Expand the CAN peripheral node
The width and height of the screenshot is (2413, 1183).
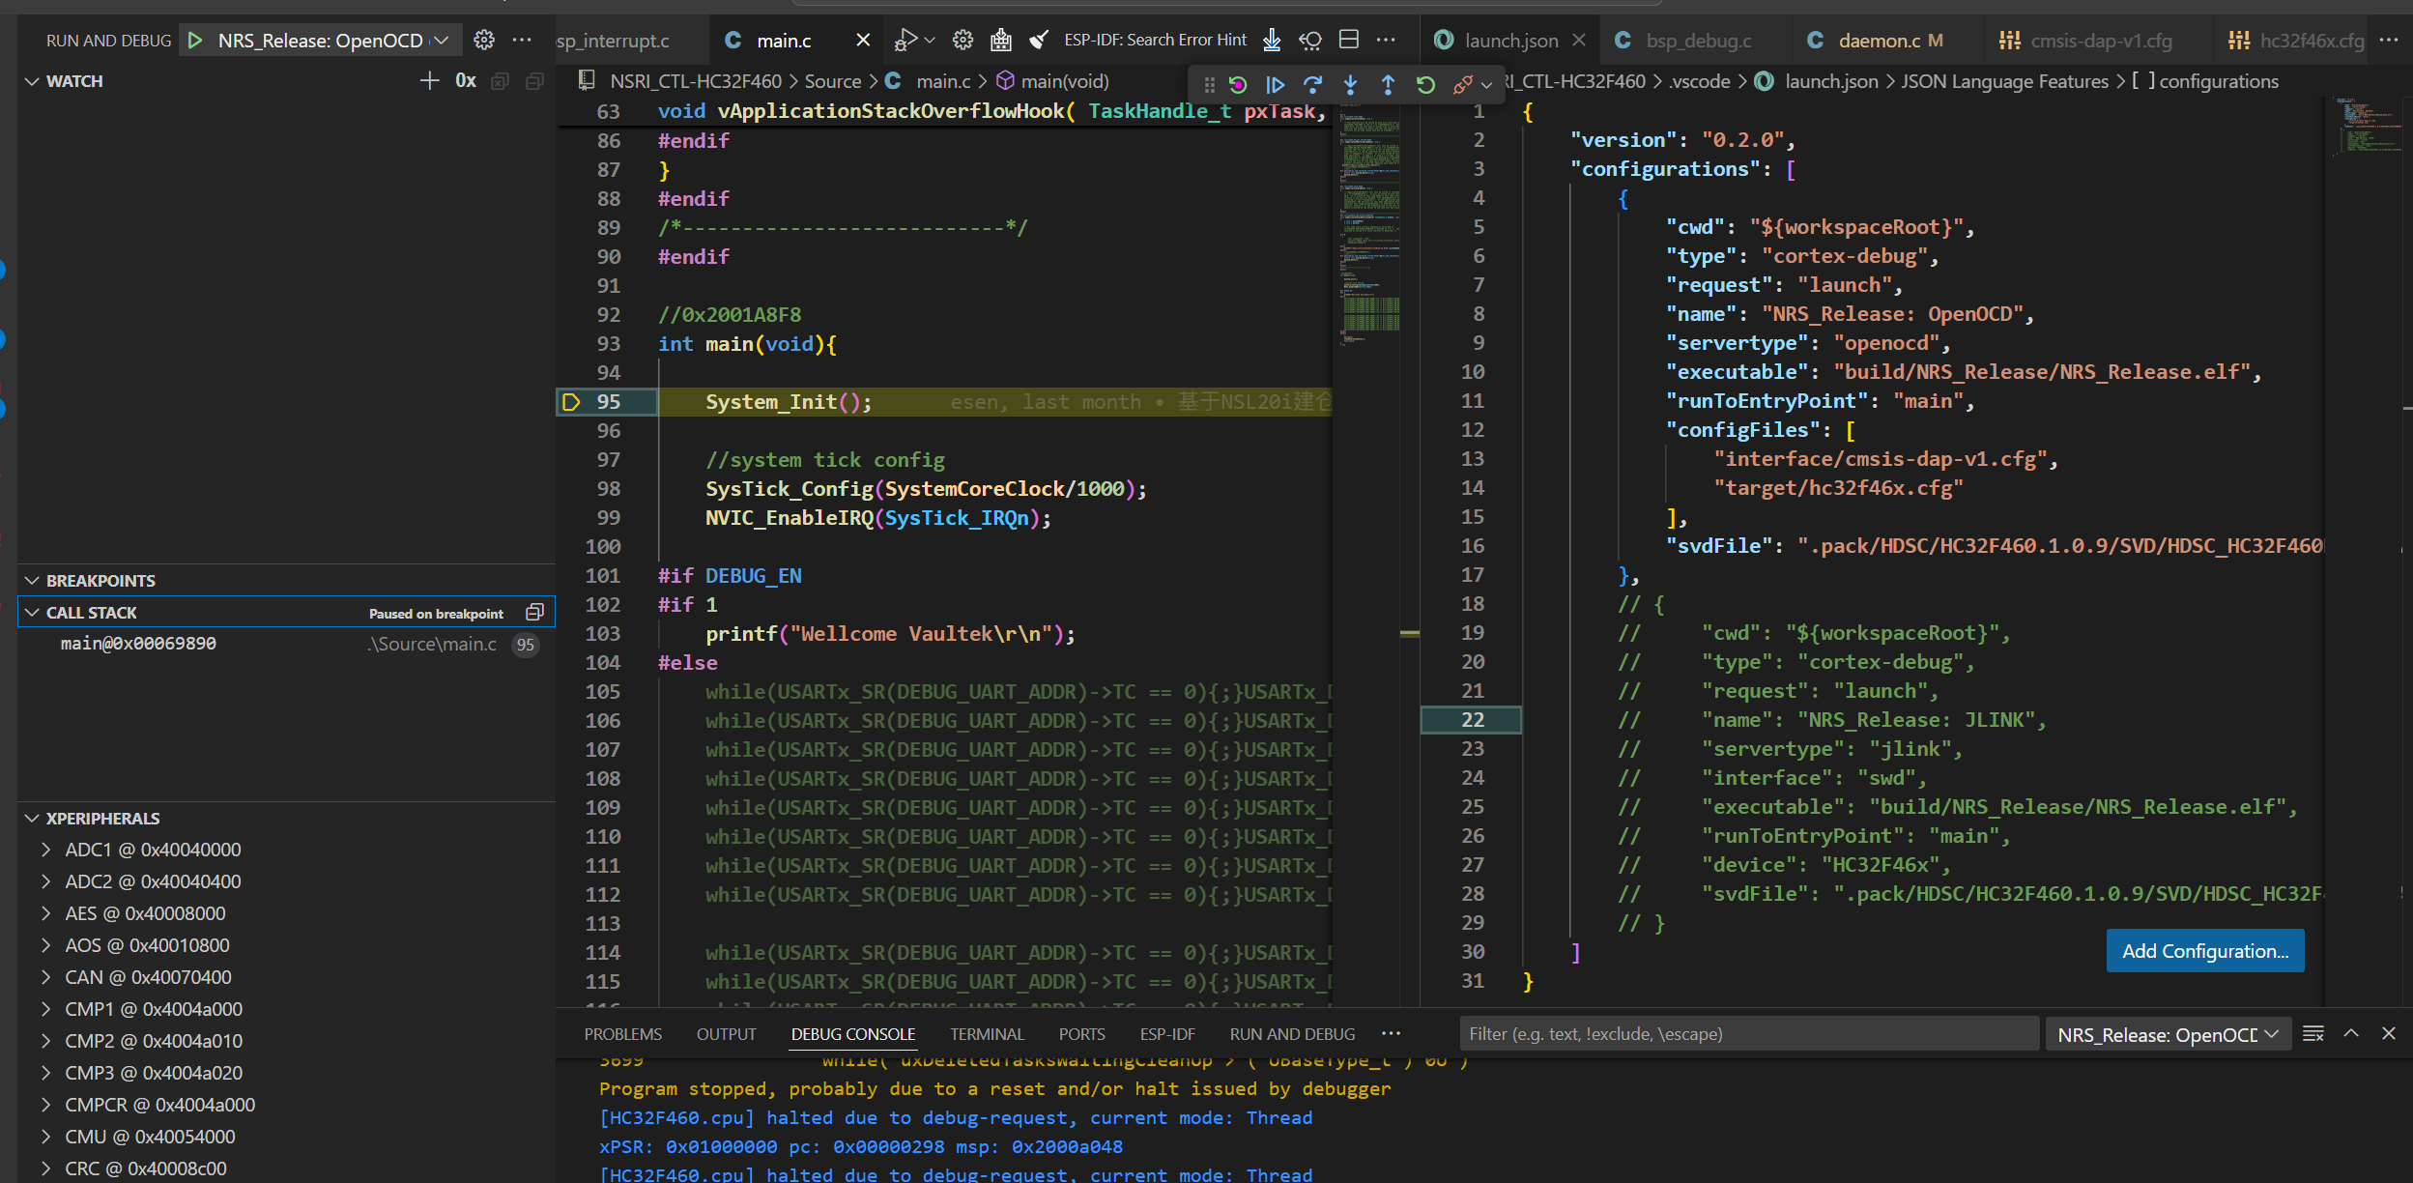pos(45,977)
